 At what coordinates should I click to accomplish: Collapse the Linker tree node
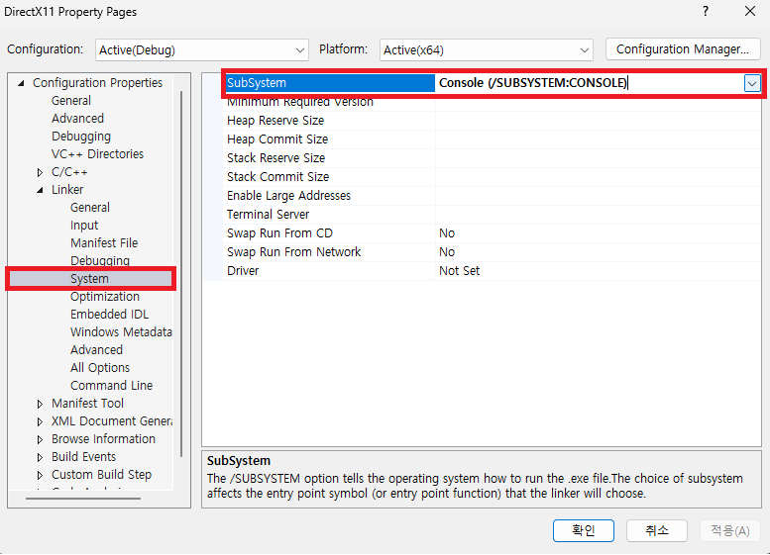click(x=40, y=190)
